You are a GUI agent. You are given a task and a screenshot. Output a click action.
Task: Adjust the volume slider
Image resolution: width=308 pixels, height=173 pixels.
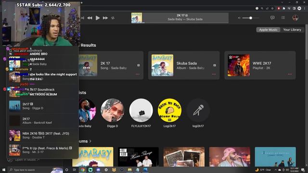click(x=251, y=18)
